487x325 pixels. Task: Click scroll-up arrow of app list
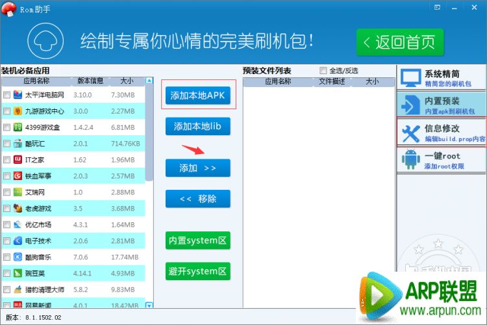click(149, 81)
